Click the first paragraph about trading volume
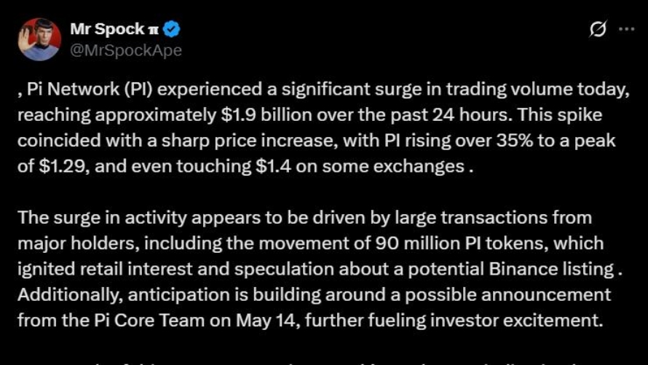Image resolution: width=648 pixels, height=365 pixels. click(323, 127)
